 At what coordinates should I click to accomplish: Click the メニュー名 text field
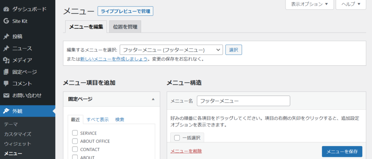pos(243,101)
